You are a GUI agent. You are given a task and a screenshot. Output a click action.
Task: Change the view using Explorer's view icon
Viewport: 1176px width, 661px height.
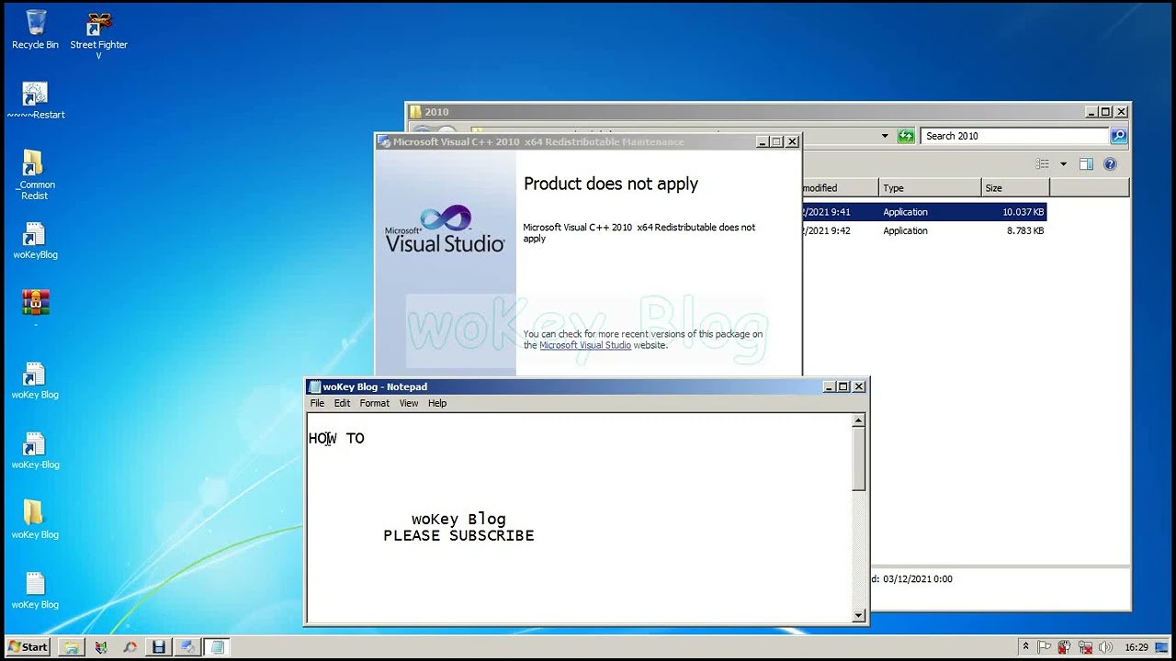pos(1042,164)
